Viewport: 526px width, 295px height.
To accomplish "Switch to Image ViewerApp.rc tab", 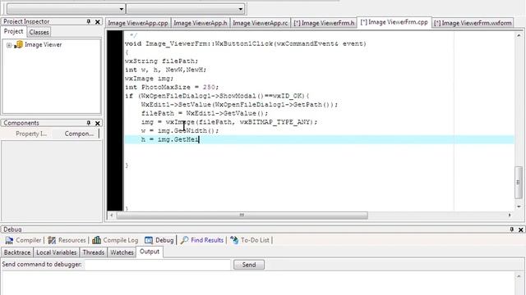I will pyautogui.click(x=261, y=23).
